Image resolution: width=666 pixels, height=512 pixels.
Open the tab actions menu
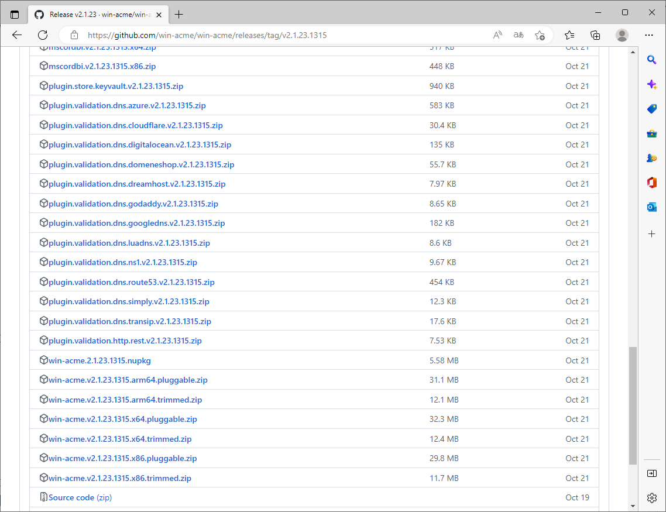click(x=15, y=15)
